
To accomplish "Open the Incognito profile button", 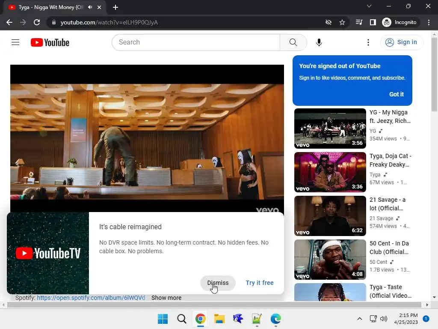I will point(400,22).
